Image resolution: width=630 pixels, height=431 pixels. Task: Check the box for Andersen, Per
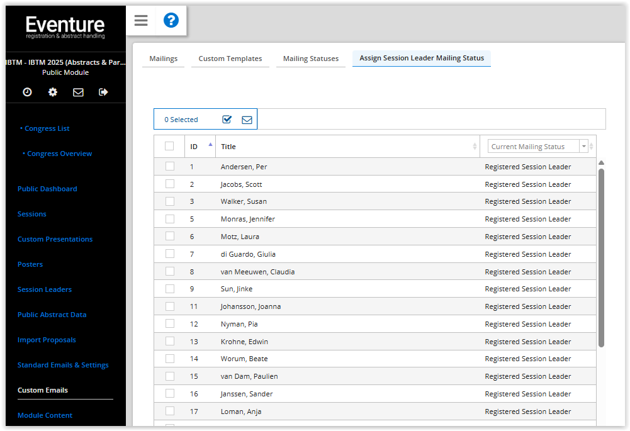click(x=169, y=167)
